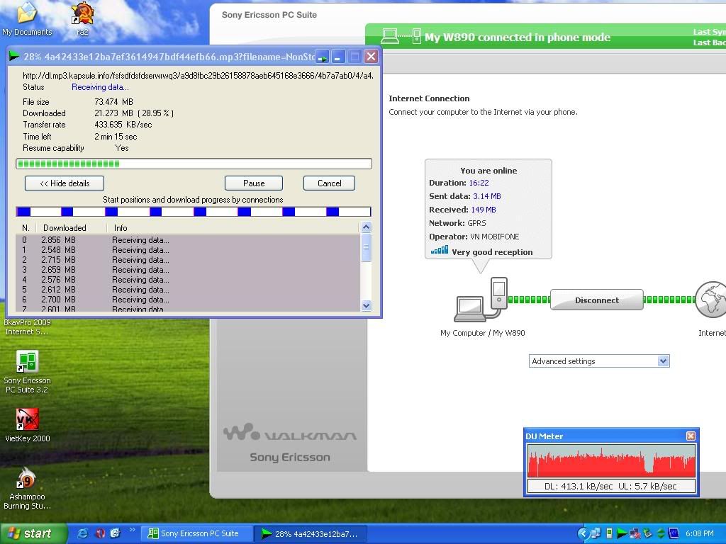The height and width of the screenshot is (544, 726).
Task: Click the 'Receiving data...' status text
Action: pyautogui.click(x=100, y=87)
